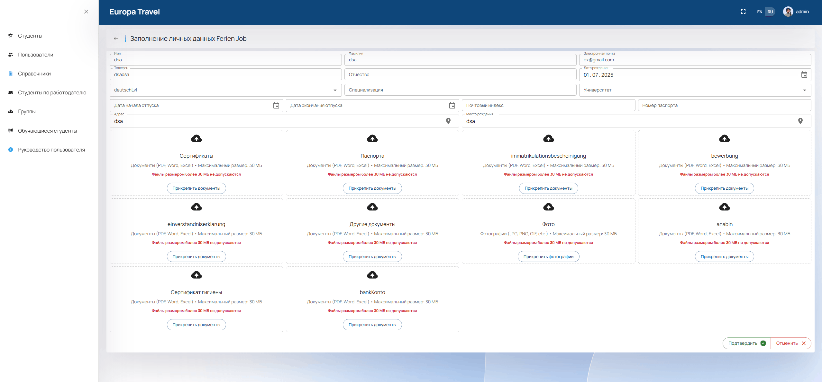Click the Europa Travel logo text
Viewport: 822px width, 382px height.
(x=134, y=12)
